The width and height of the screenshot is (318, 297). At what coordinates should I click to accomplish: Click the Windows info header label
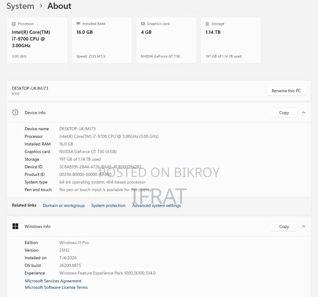click(x=37, y=226)
